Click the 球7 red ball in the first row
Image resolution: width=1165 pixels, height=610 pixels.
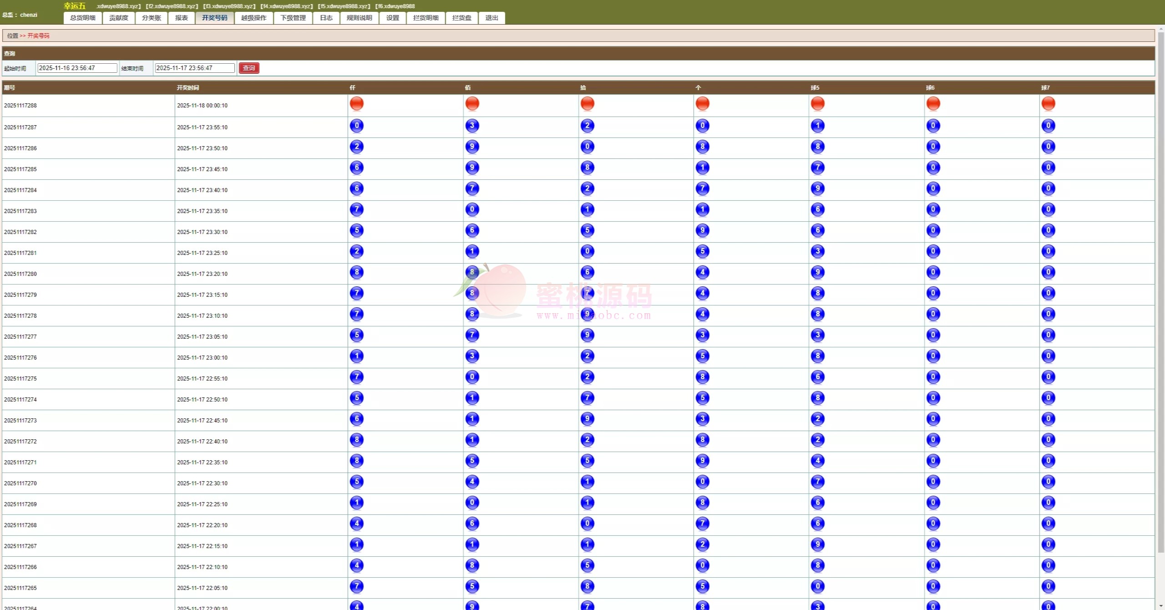pyautogui.click(x=1048, y=104)
